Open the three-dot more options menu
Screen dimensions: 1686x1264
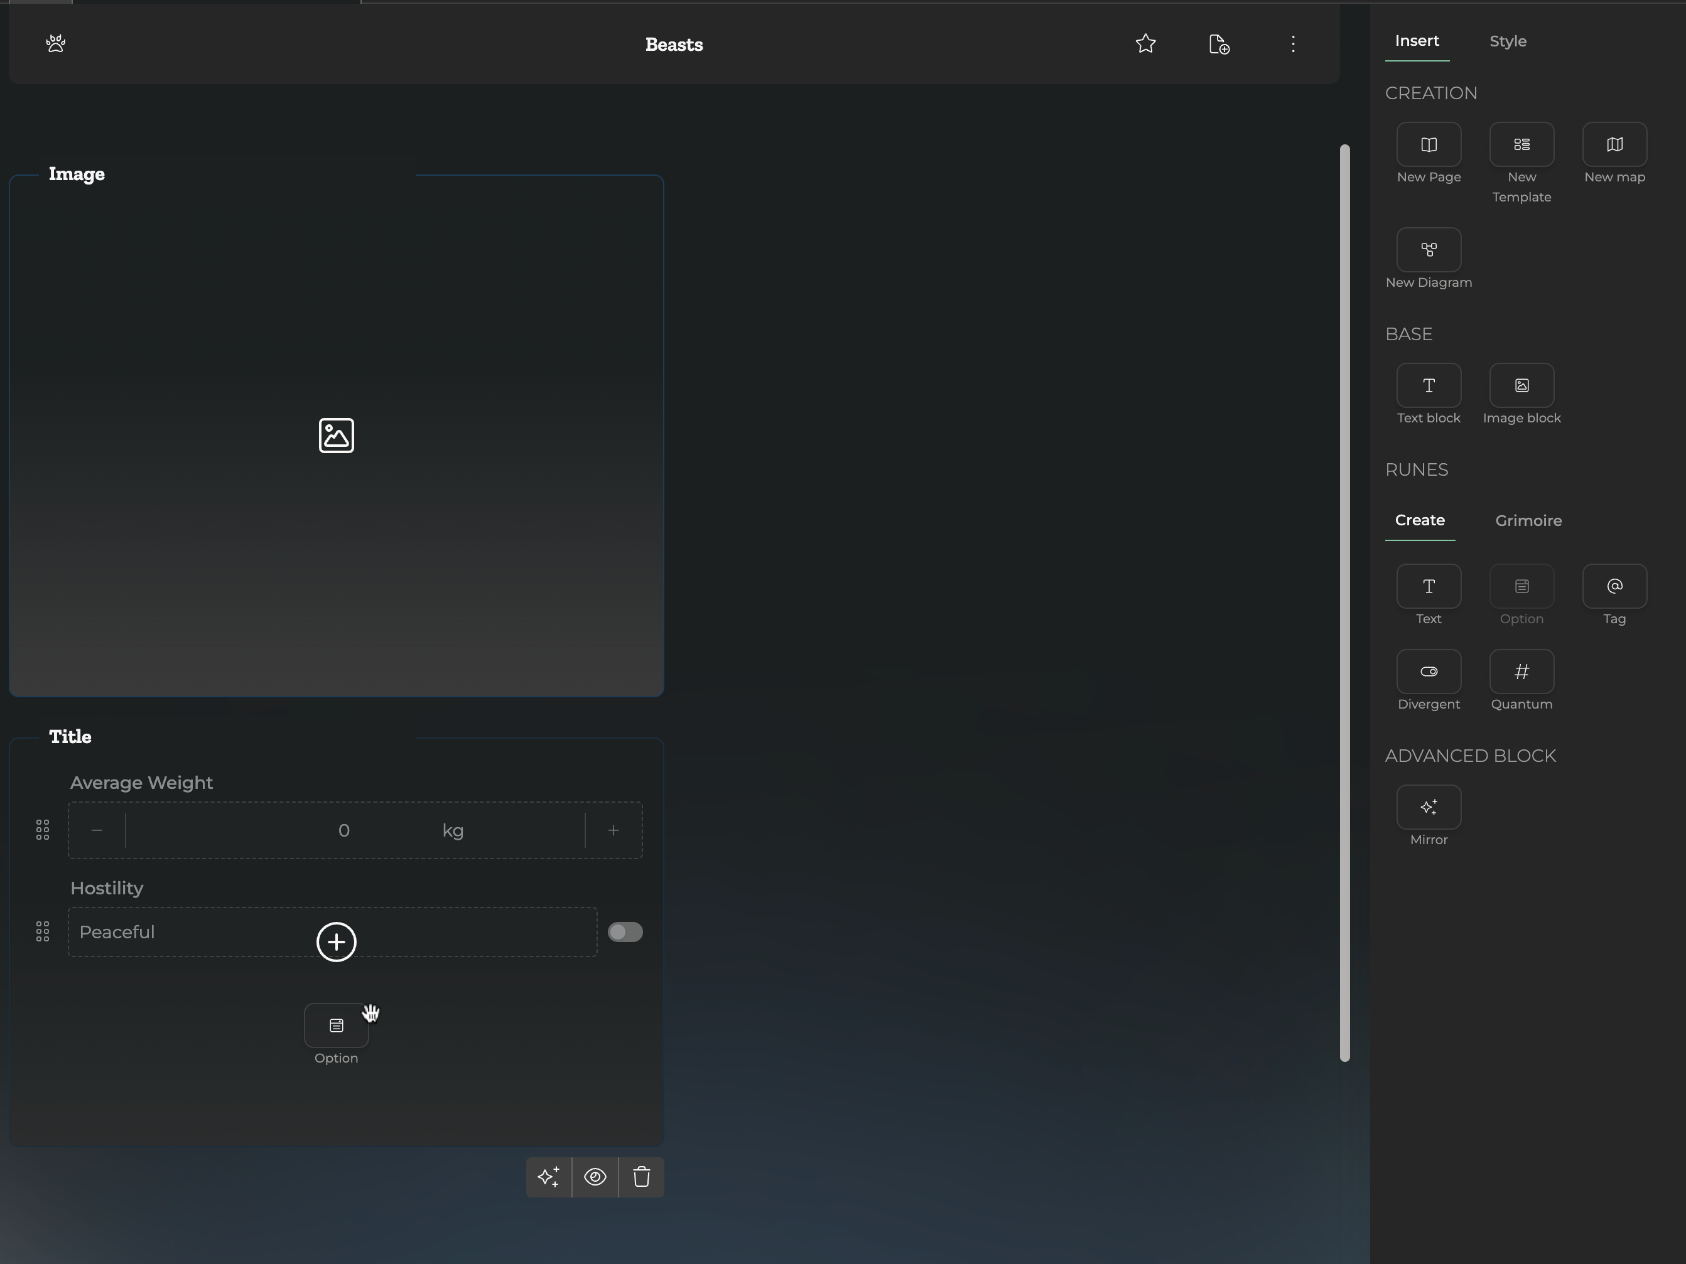[x=1293, y=44]
